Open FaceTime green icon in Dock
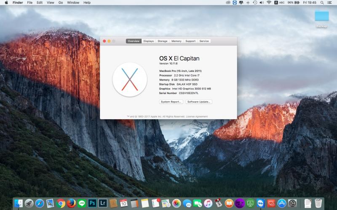This screenshot has width=337, height=210. click(198, 203)
